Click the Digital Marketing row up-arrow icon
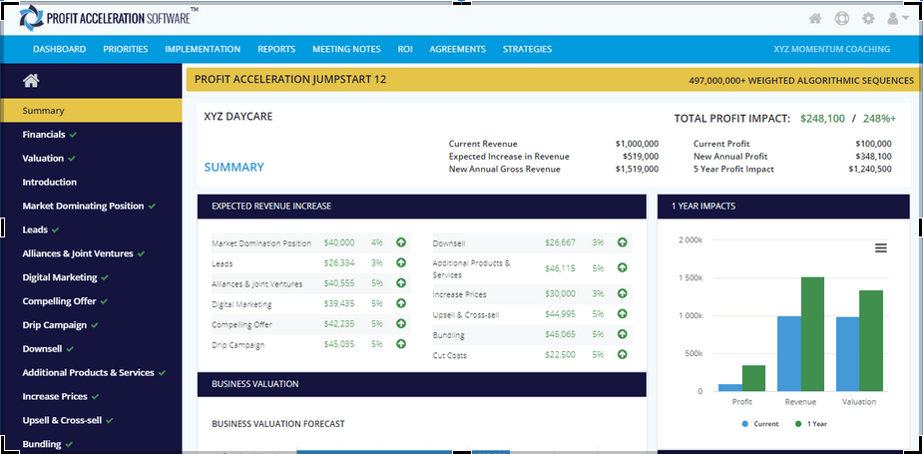 [401, 303]
